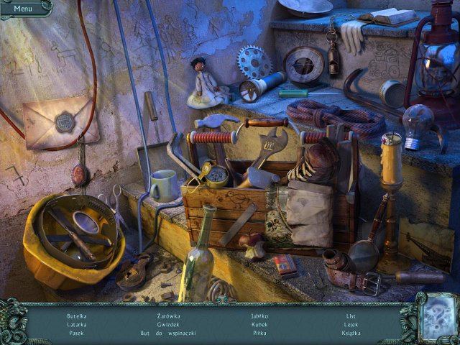460x345 pixels.
Task: Click the red matchbox
Action: tap(286, 266)
